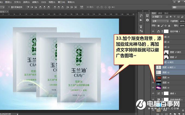185x115 pixels.
Task: Toggle the adjustment layer filter icon
Action: tap(171, 17)
